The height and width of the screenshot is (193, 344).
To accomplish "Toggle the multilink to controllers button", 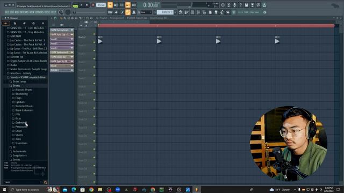I will 128,12.
